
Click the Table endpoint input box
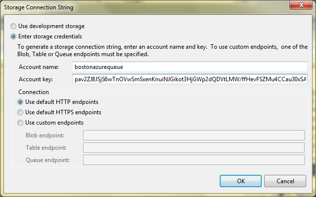194,148
